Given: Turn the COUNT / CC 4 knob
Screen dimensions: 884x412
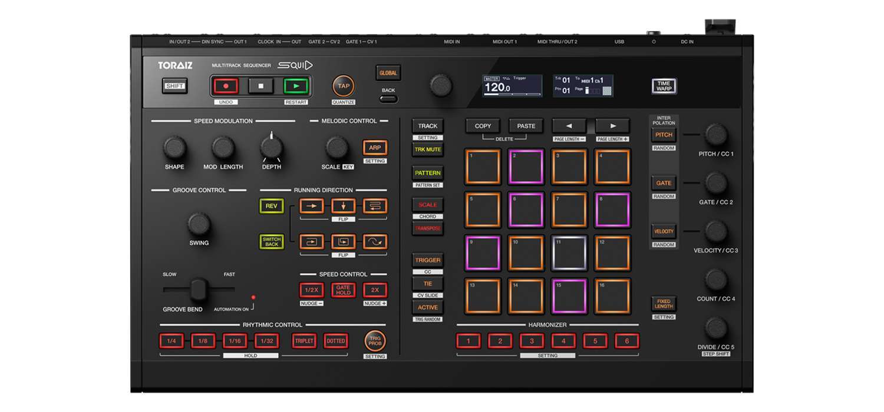Looking at the screenshot, I should click(x=716, y=280).
